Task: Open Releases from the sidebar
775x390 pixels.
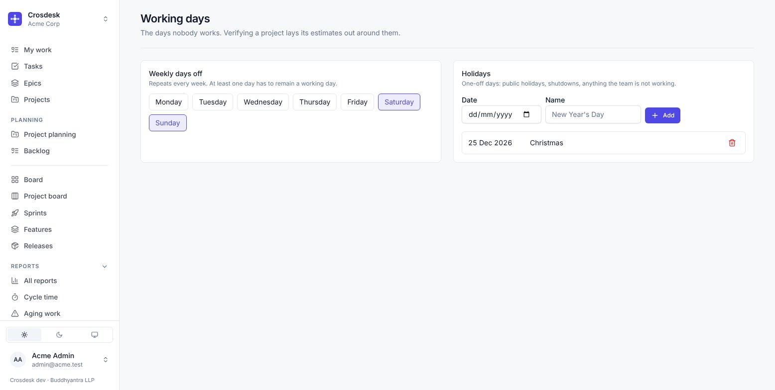Action: (38, 246)
